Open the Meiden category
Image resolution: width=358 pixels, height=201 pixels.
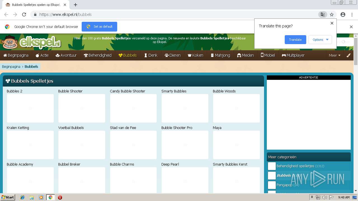point(245,55)
